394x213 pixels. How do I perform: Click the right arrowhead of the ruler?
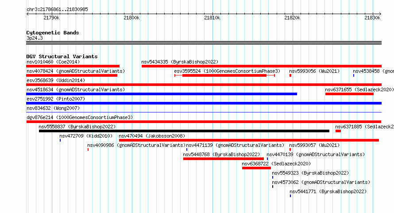(380, 14)
